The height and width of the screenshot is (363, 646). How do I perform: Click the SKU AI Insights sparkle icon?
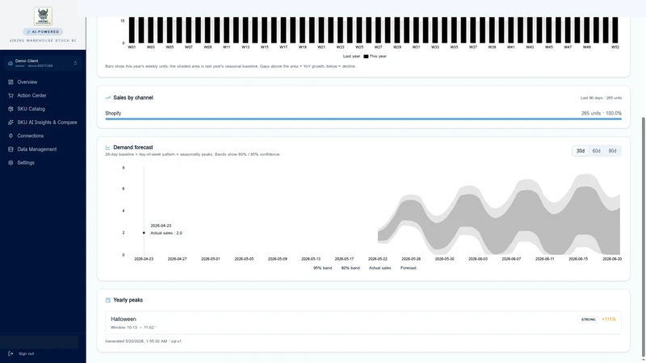coord(10,123)
